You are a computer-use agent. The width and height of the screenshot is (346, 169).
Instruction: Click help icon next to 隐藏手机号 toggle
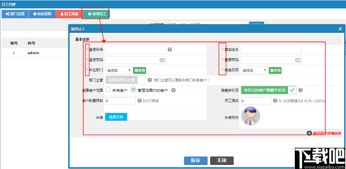tap(300, 90)
